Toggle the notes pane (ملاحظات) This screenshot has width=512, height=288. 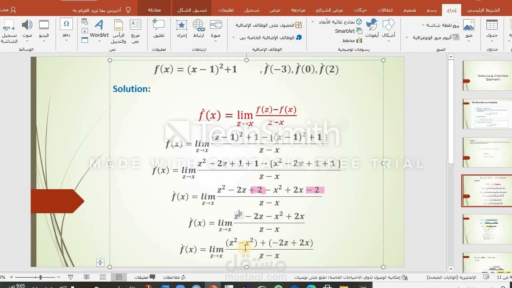[x=175, y=277]
